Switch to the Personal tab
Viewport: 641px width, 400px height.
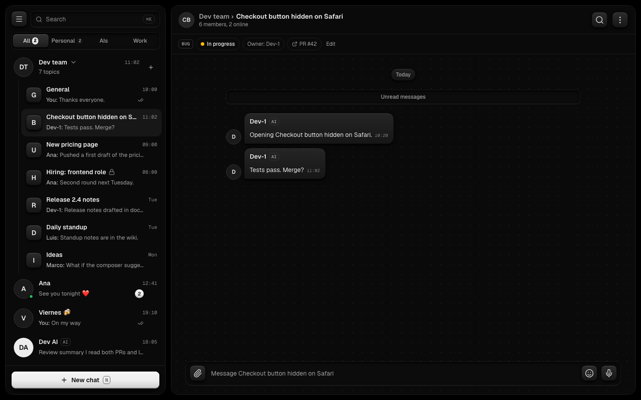coord(66,41)
